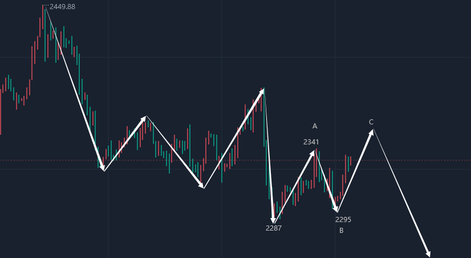Click the arrowhead pointing up at C
The width and height of the screenshot is (471, 258).
coord(372,132)
